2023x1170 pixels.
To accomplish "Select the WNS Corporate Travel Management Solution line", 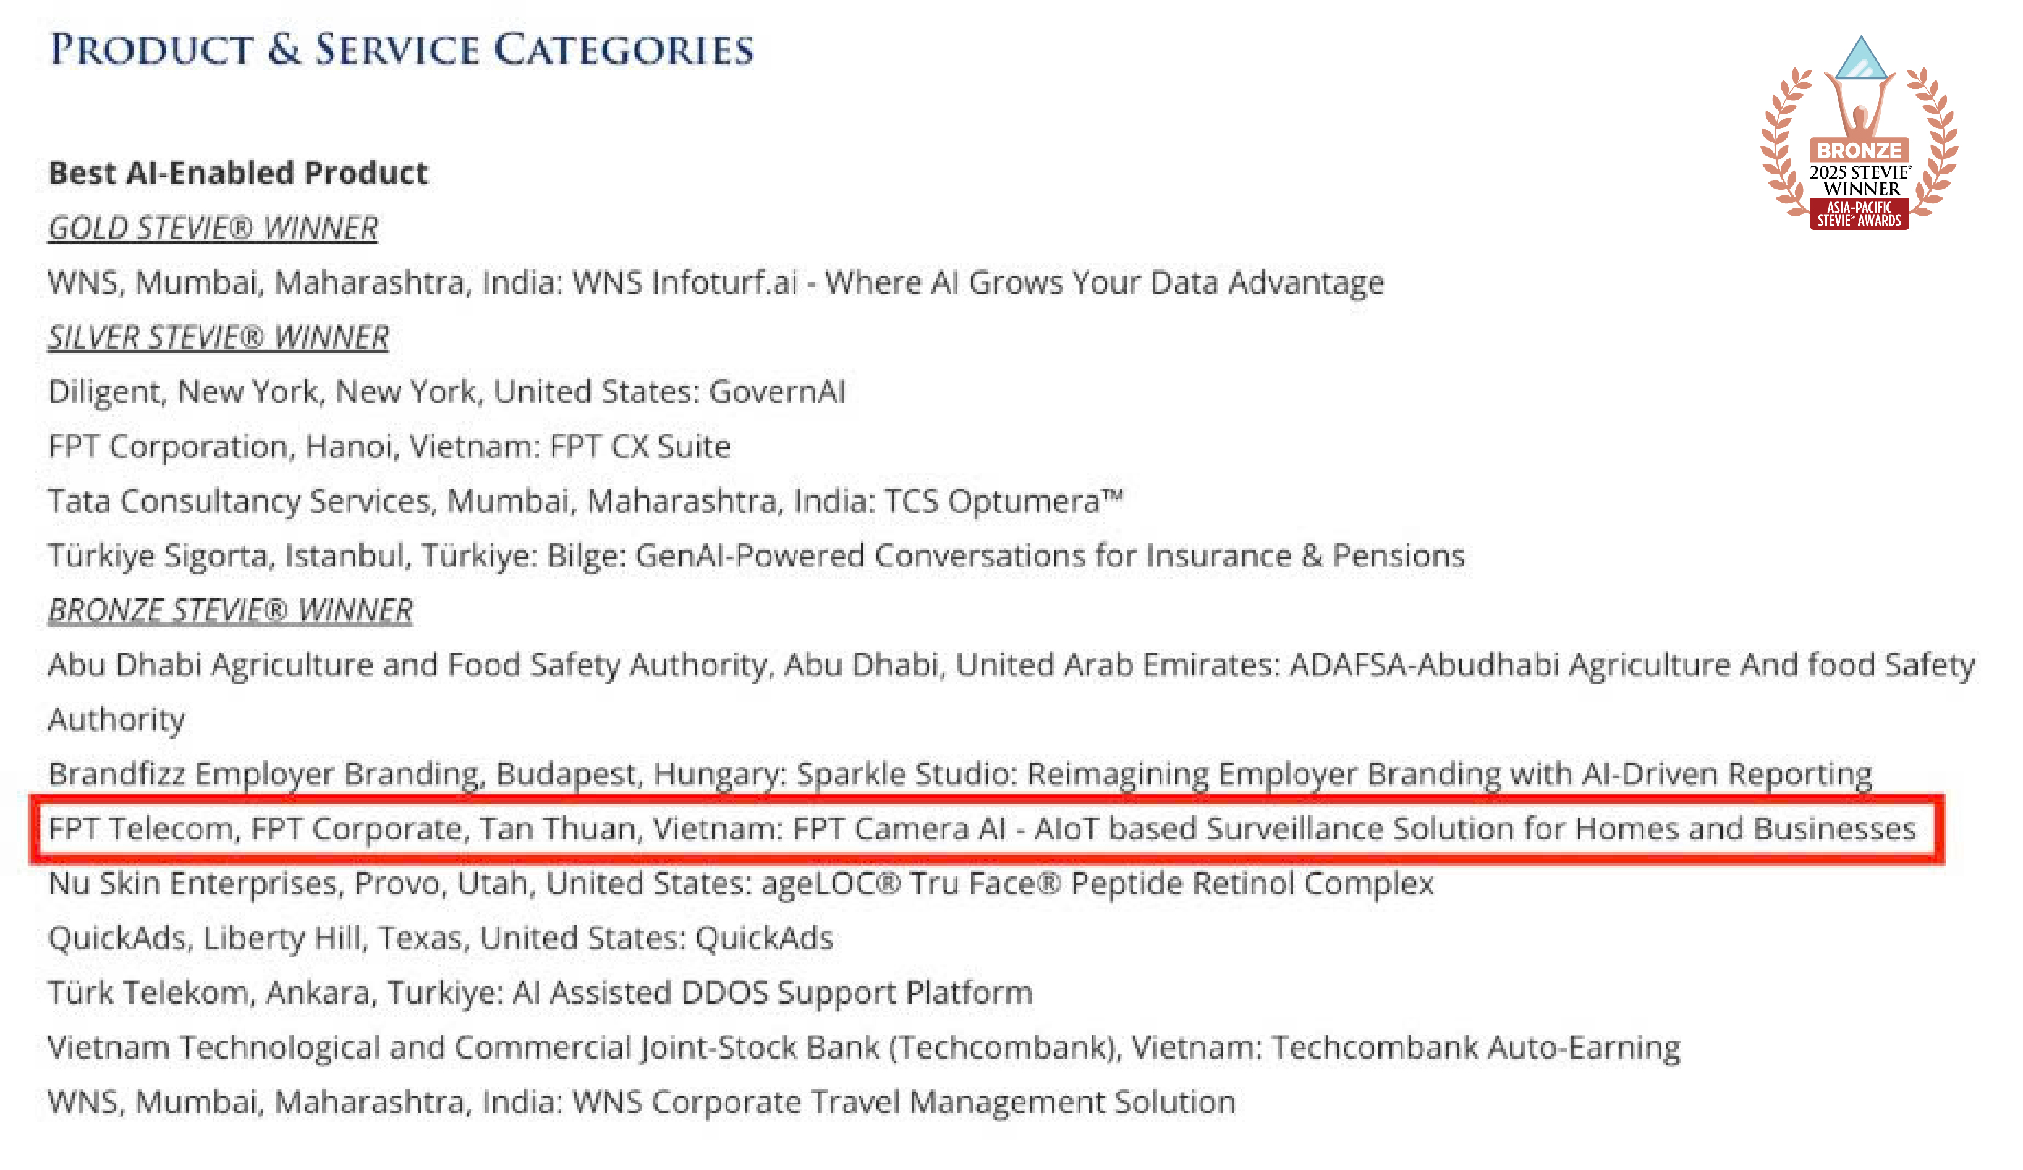I will click(x=642, y=1102).
